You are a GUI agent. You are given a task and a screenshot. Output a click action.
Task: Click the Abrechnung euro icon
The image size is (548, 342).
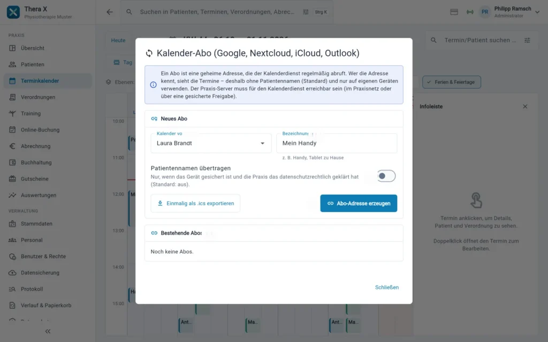12,146
